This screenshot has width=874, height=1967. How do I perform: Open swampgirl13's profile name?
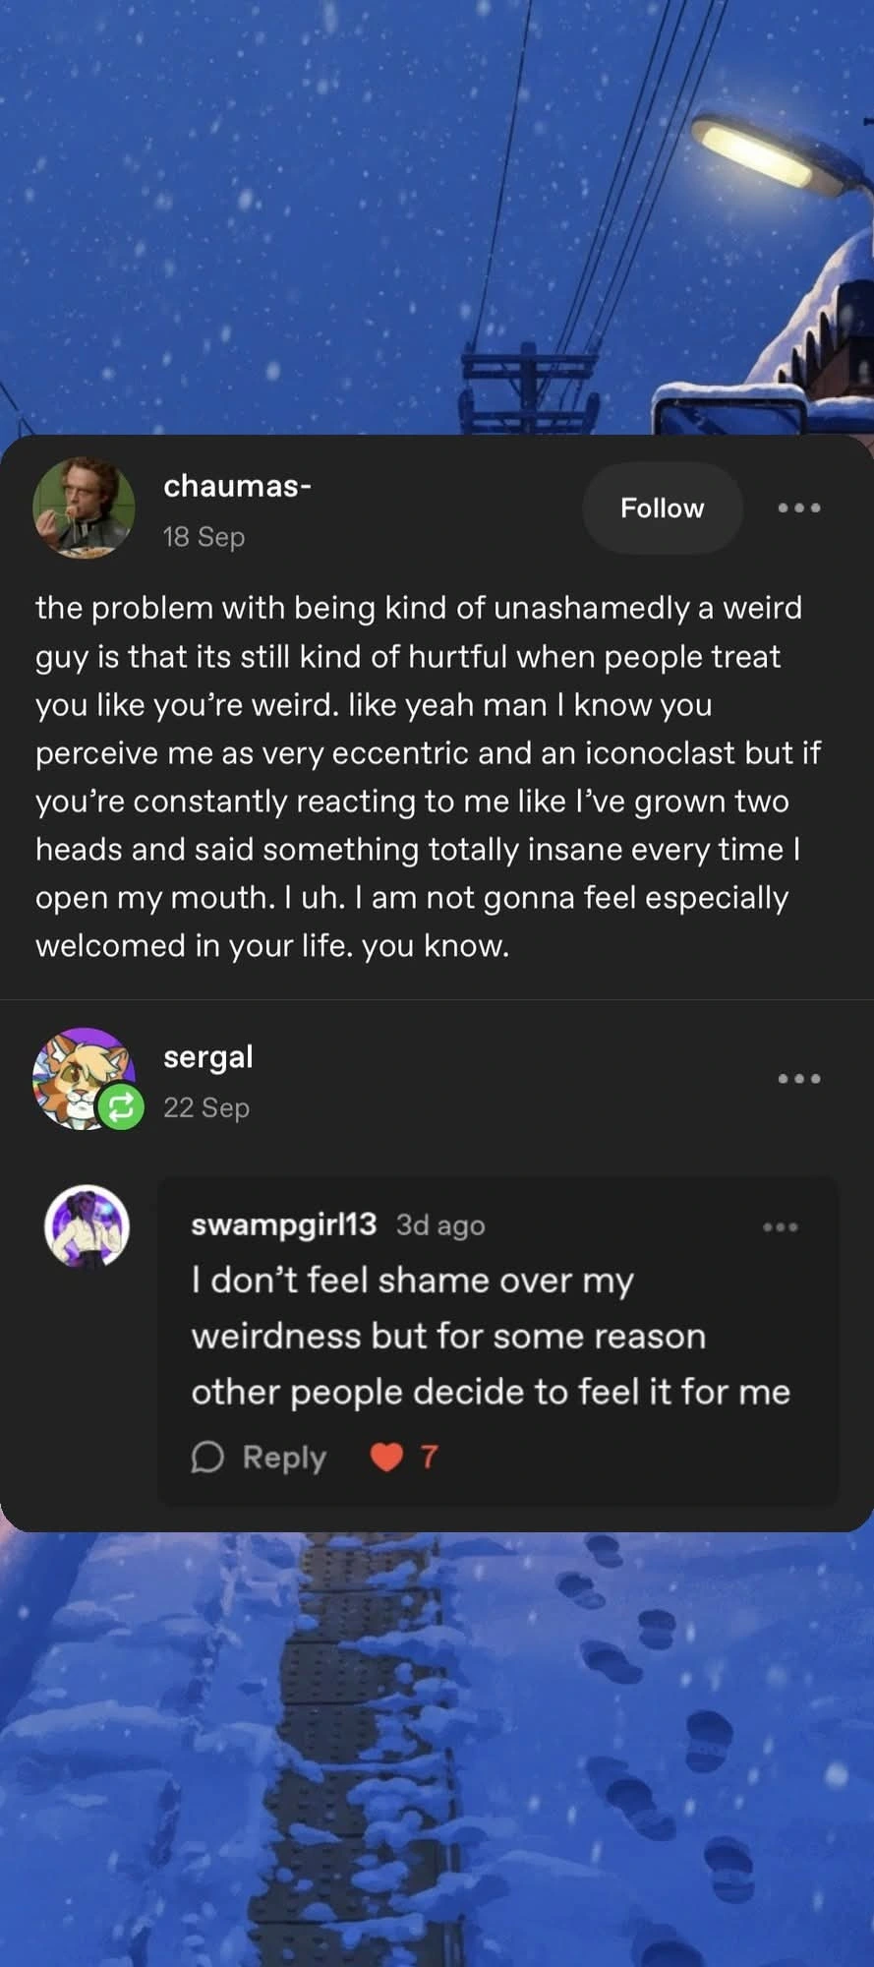click(283, 1224)
